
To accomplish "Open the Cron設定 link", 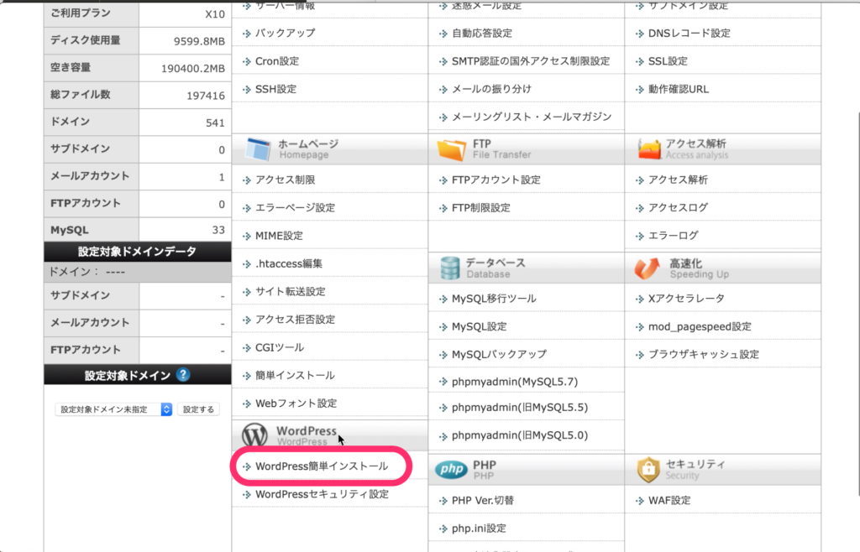I will [x=276, y=61].
